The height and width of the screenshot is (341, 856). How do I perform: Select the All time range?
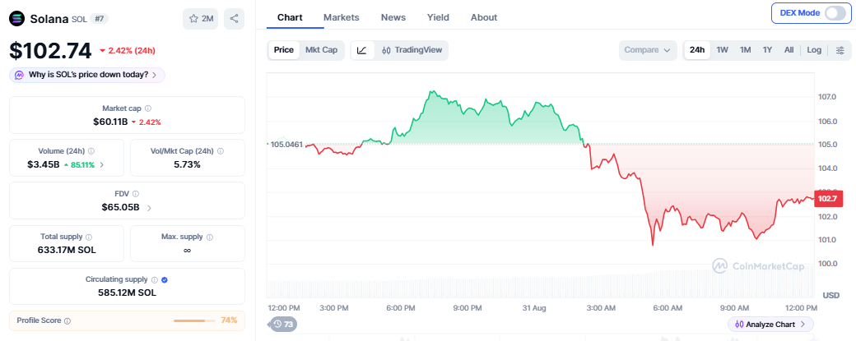point(789,50)
